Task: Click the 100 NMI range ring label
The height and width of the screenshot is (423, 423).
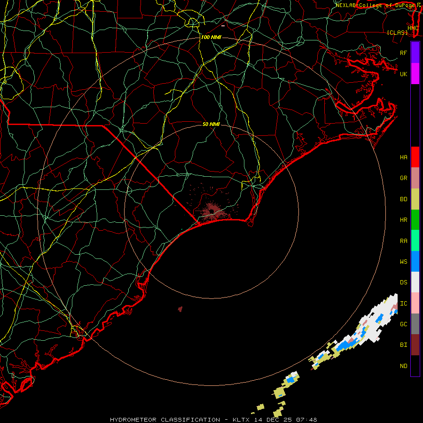Action: tap(211, 37)
